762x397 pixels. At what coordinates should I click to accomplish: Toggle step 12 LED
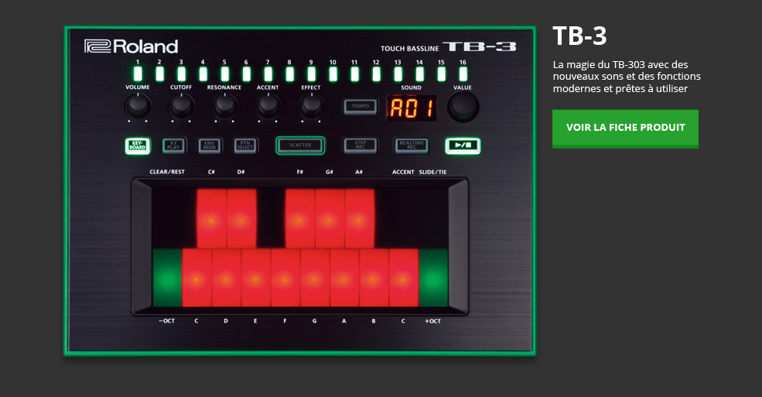point(376,74)
